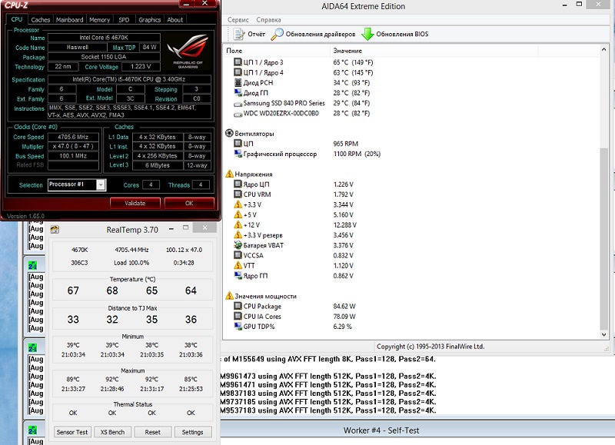Click the 965 RPM fan value
The image size is (615, 445).
tap(345, 144)
